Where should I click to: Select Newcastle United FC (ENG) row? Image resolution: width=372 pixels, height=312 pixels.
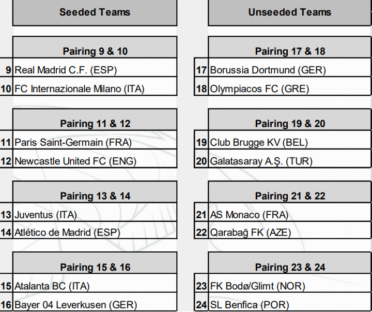75,161
